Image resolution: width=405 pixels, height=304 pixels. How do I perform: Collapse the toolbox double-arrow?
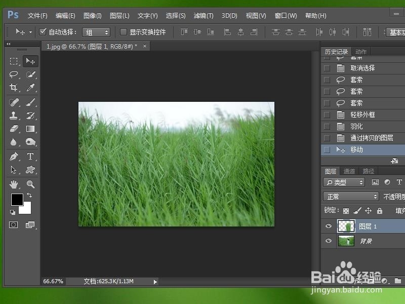[8, 44]
